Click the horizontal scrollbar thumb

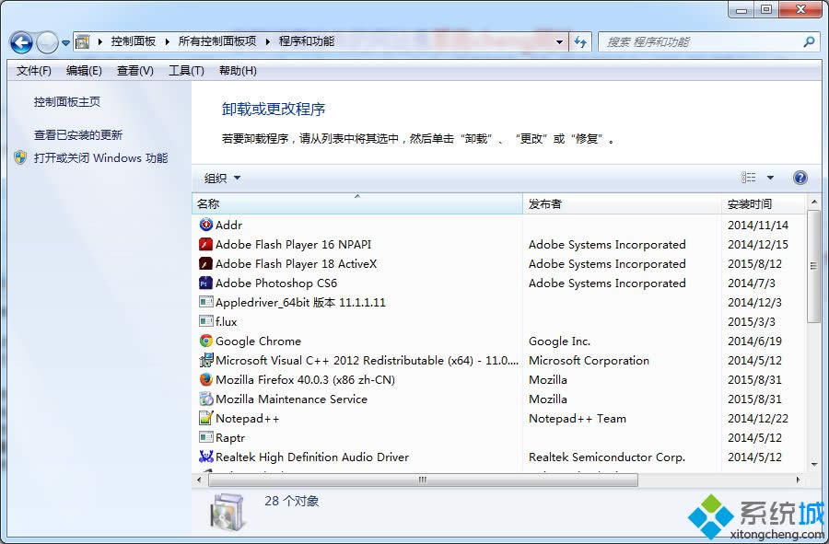tap(423, 480)
